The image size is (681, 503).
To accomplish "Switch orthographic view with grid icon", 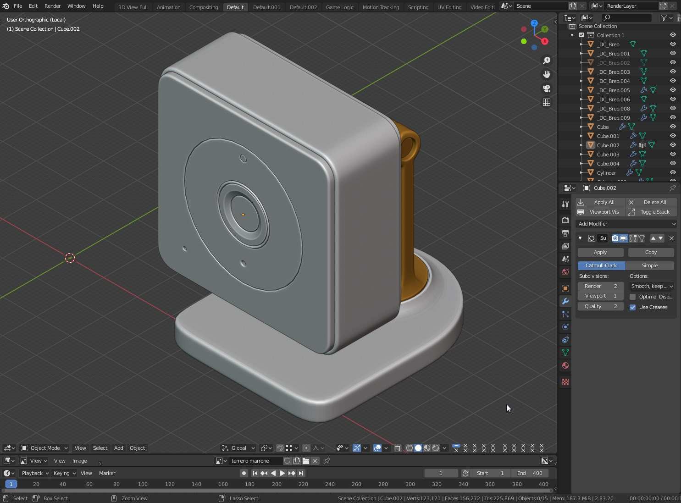I will point(547,102).
